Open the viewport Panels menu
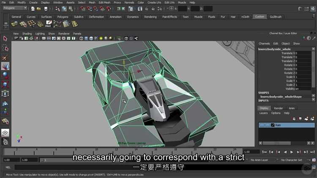This screenshot has width=317, height=178. pos(77,33)
